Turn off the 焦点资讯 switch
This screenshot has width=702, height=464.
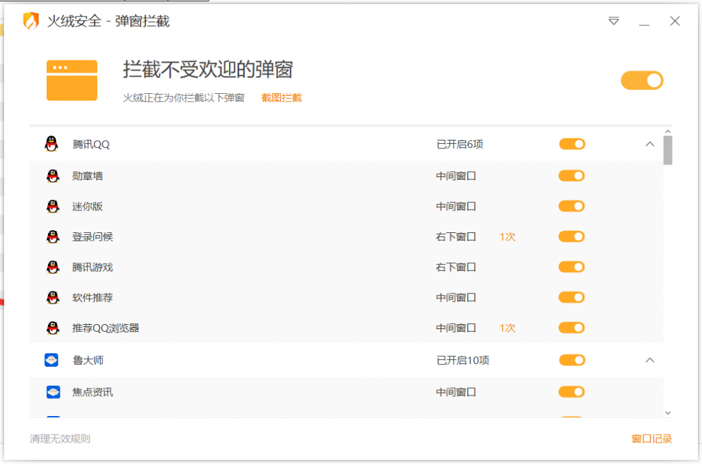[572, 392]
